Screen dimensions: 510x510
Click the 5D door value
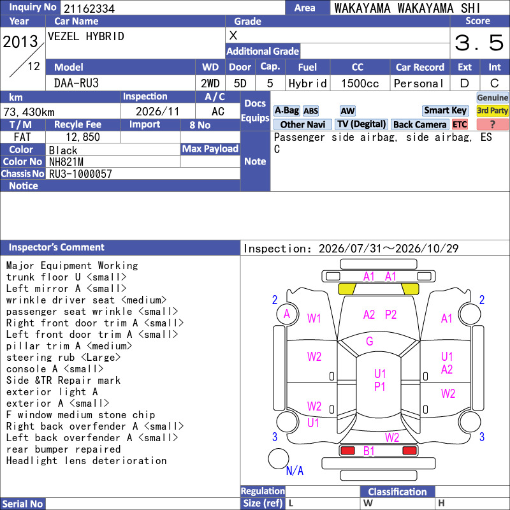pyautogui.click(x=240, y=84)
